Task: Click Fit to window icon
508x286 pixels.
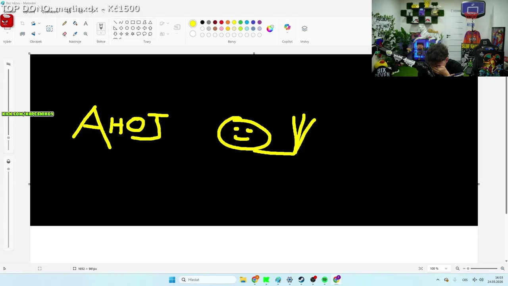Action: pyautogui.click(x=421, y=269)
